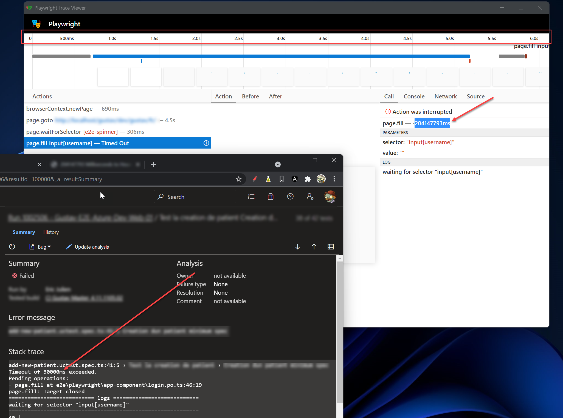Select the page.waitForSelector [e2e-spinner] action
The width and height of the screenshot is (563, 418).
(117, 132)
